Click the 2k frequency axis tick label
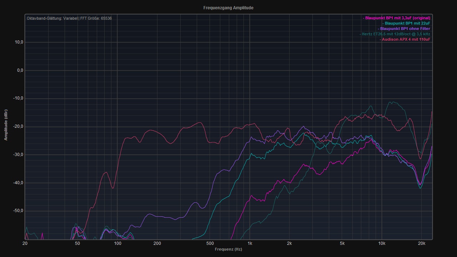The width and height of the screenshot is (457, 257). (289, 243)
